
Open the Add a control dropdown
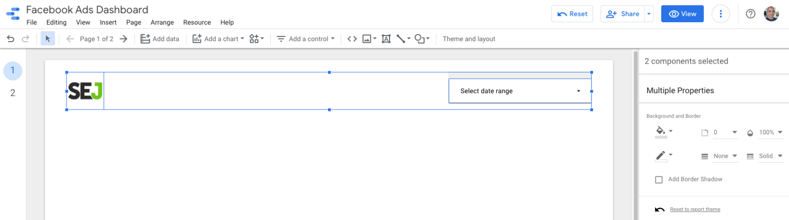point(305,38)
